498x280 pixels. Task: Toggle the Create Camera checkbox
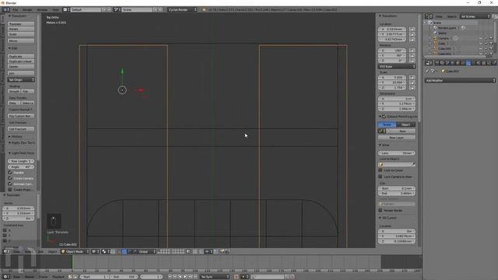tap(10, 178)
